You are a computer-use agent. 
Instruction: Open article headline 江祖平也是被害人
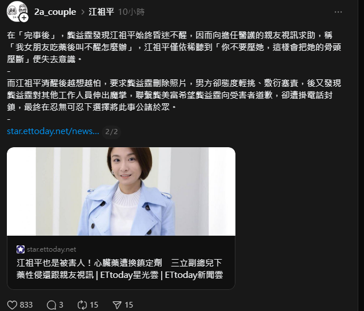click(x=119, y=269)
